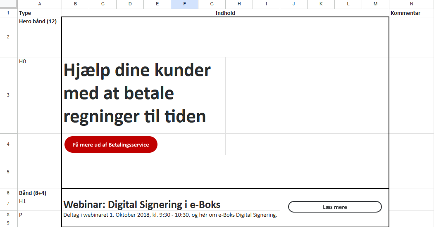The image size is (434, 227).
Task: Select the column A header
Action: point(40,4)
